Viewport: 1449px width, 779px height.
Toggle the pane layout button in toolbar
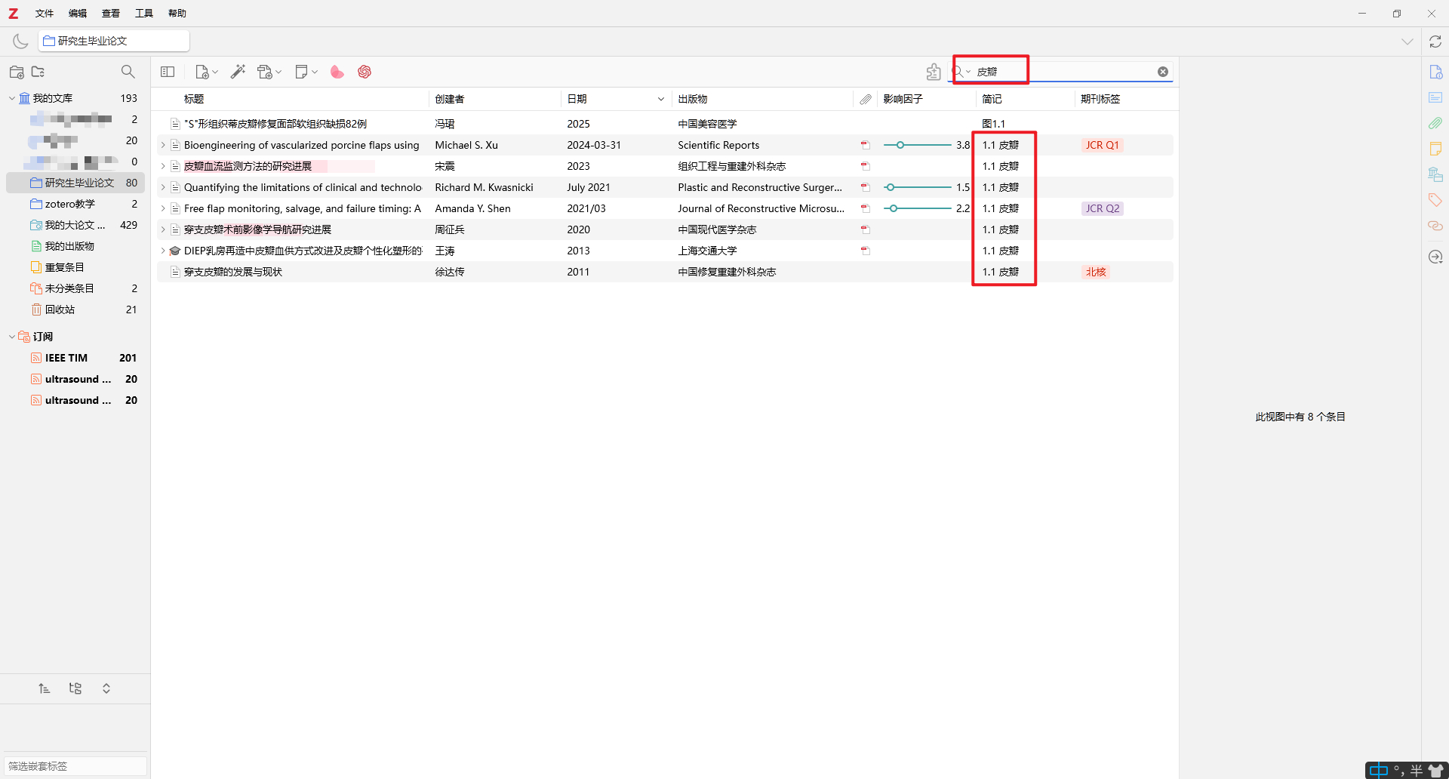168,72
